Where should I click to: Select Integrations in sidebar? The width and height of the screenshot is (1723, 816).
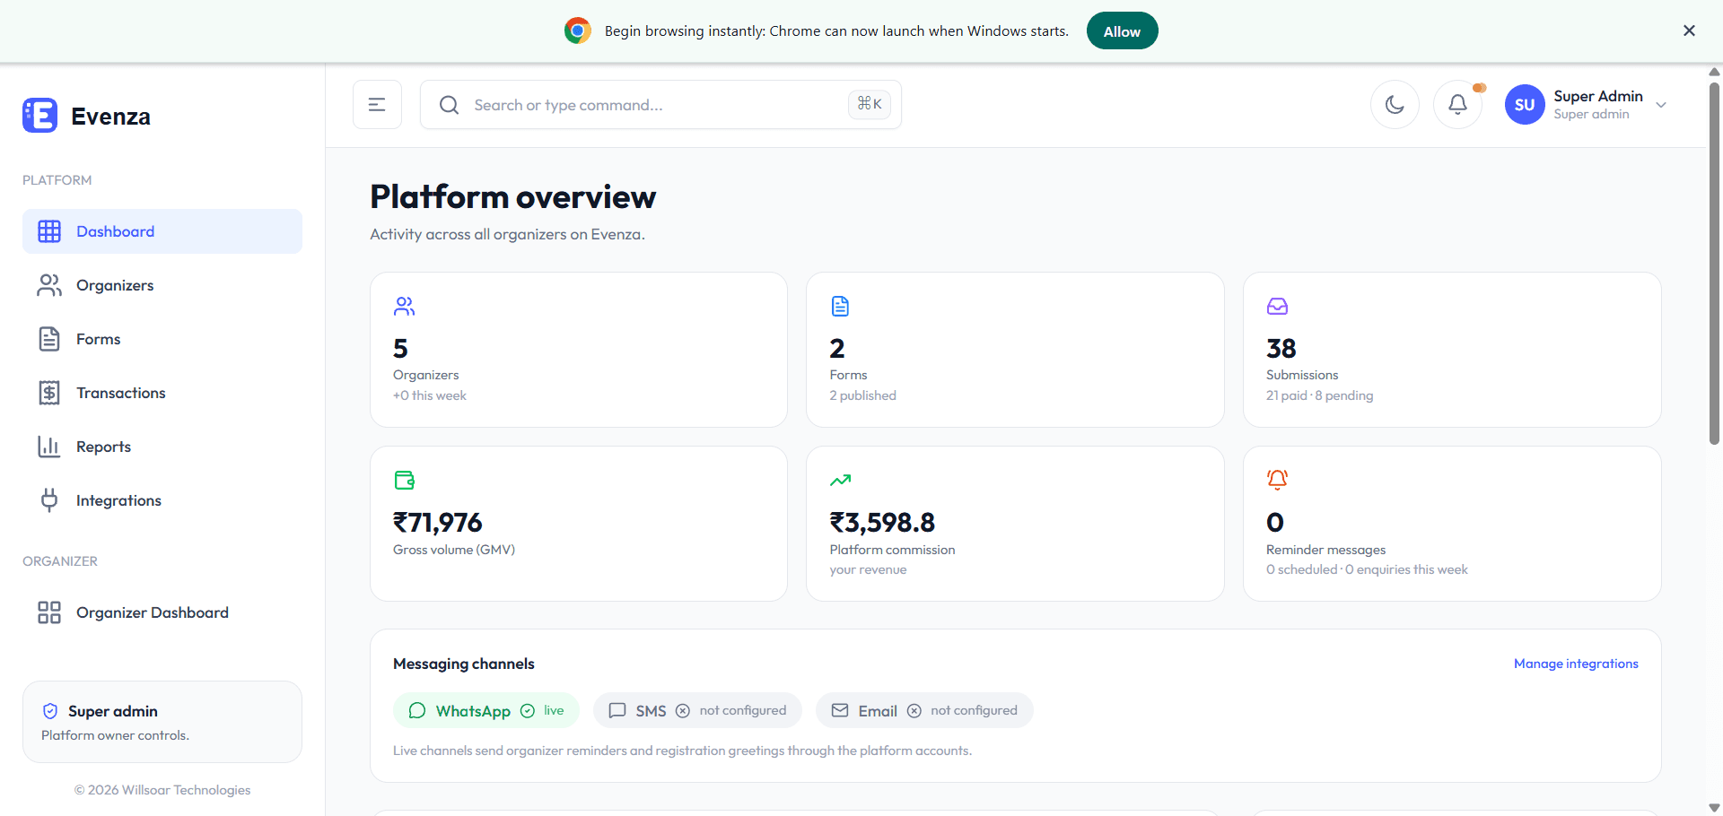click(162, 500)
